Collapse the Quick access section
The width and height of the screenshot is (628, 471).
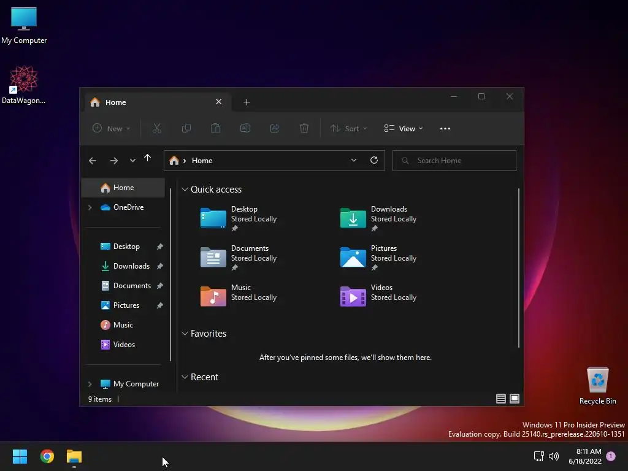click(x=185, y=190)
